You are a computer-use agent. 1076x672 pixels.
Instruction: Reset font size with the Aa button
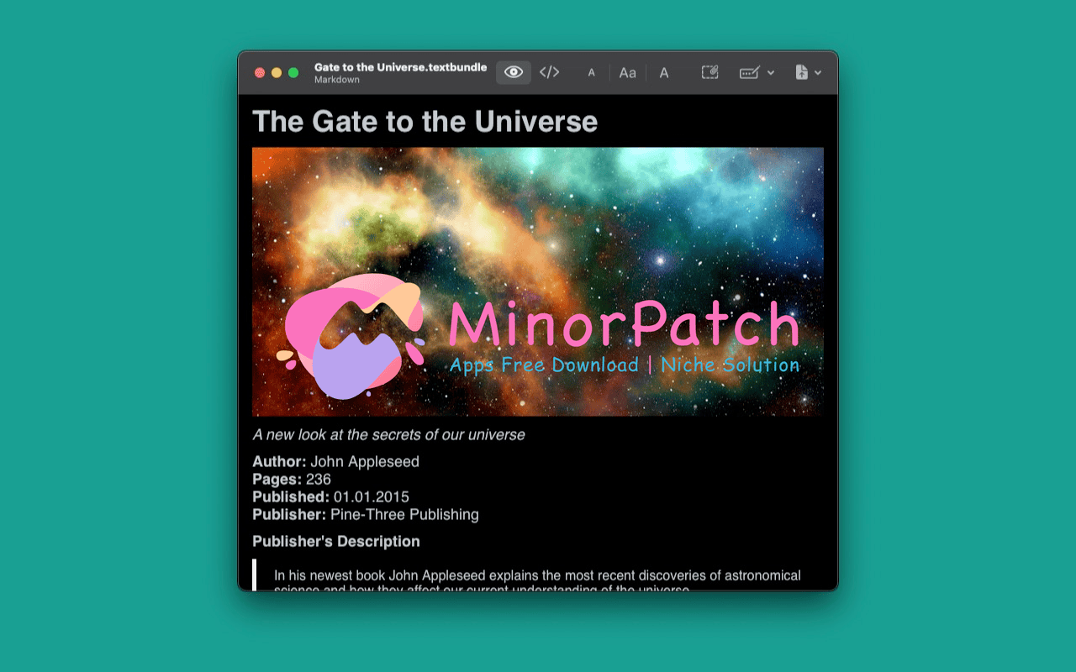point(628,73)
